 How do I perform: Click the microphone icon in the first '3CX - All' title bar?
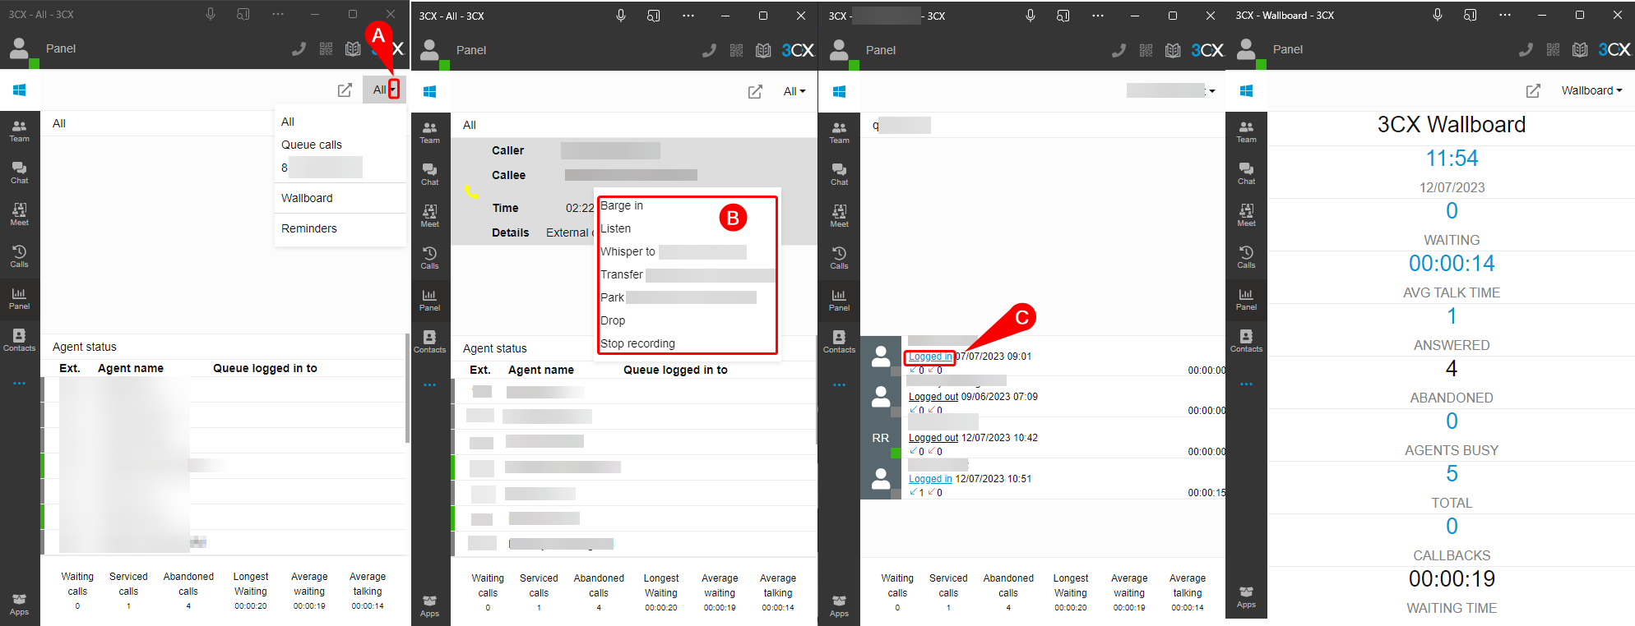coord(211,14)
